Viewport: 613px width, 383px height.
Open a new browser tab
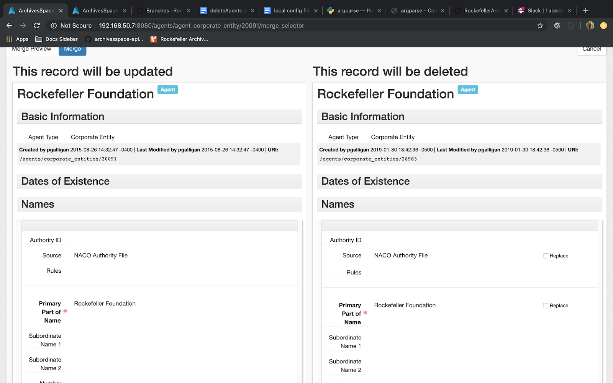click(585, 11)
